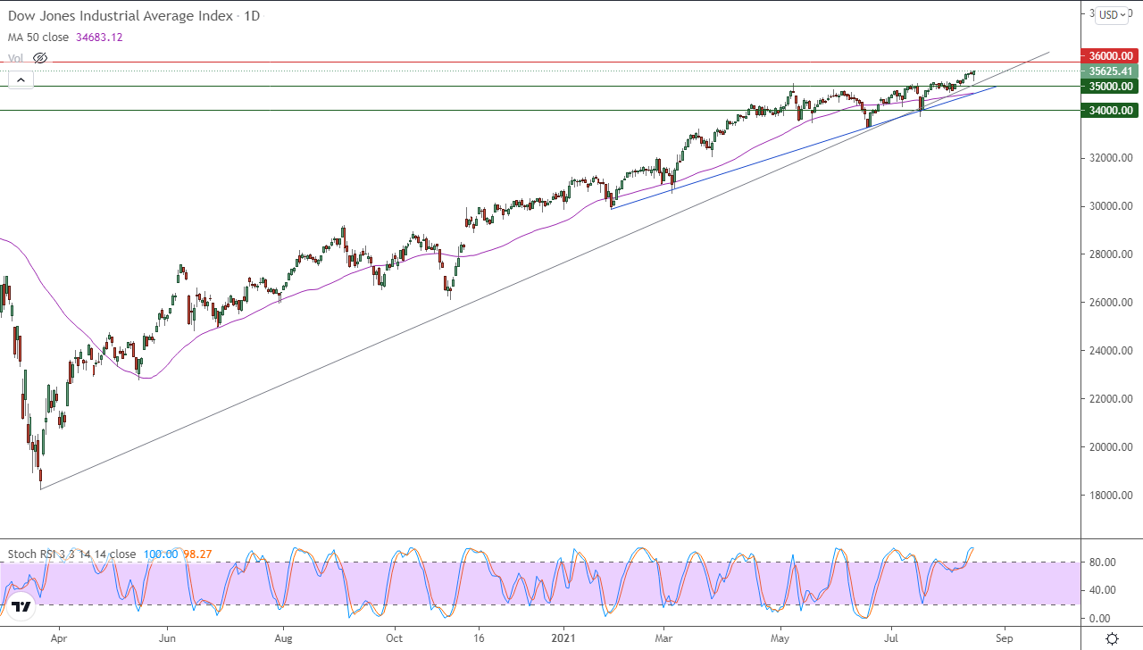Click the TradingView logo button
Image resolution: width=1143 pixels, height=650 pixels.
coord(21,606)
